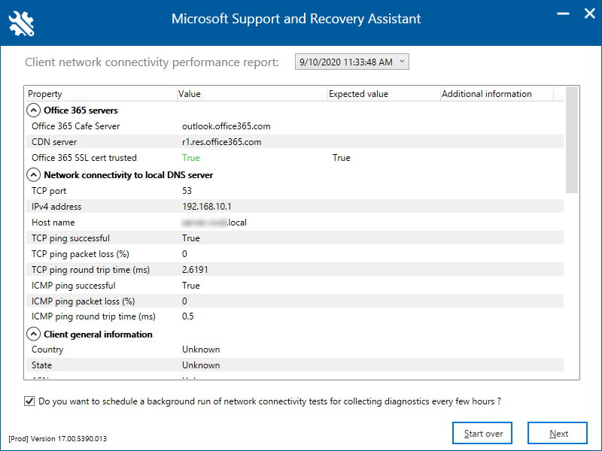Click the Value column header
602x451 pixels.
point(252,94)
